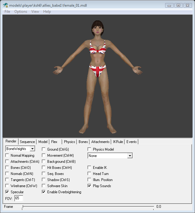Disable the Play Sounds checkbox
This screenshot has width=195, height=213.
pos(90,186)
